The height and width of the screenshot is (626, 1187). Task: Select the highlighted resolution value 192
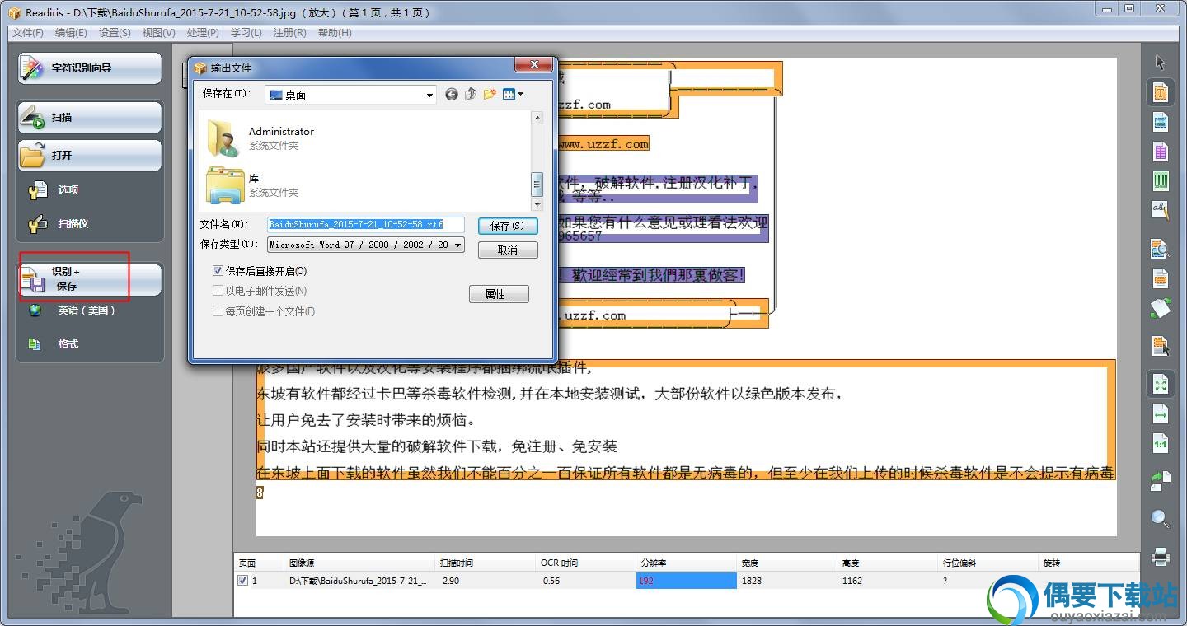(x=687, y=581)
